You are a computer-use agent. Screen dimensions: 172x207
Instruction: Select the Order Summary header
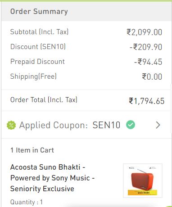coord(39,12)
